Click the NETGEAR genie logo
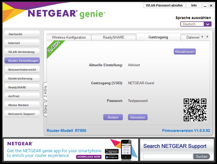The height and width of the screenshot is (164, 217). pos(66,14)
